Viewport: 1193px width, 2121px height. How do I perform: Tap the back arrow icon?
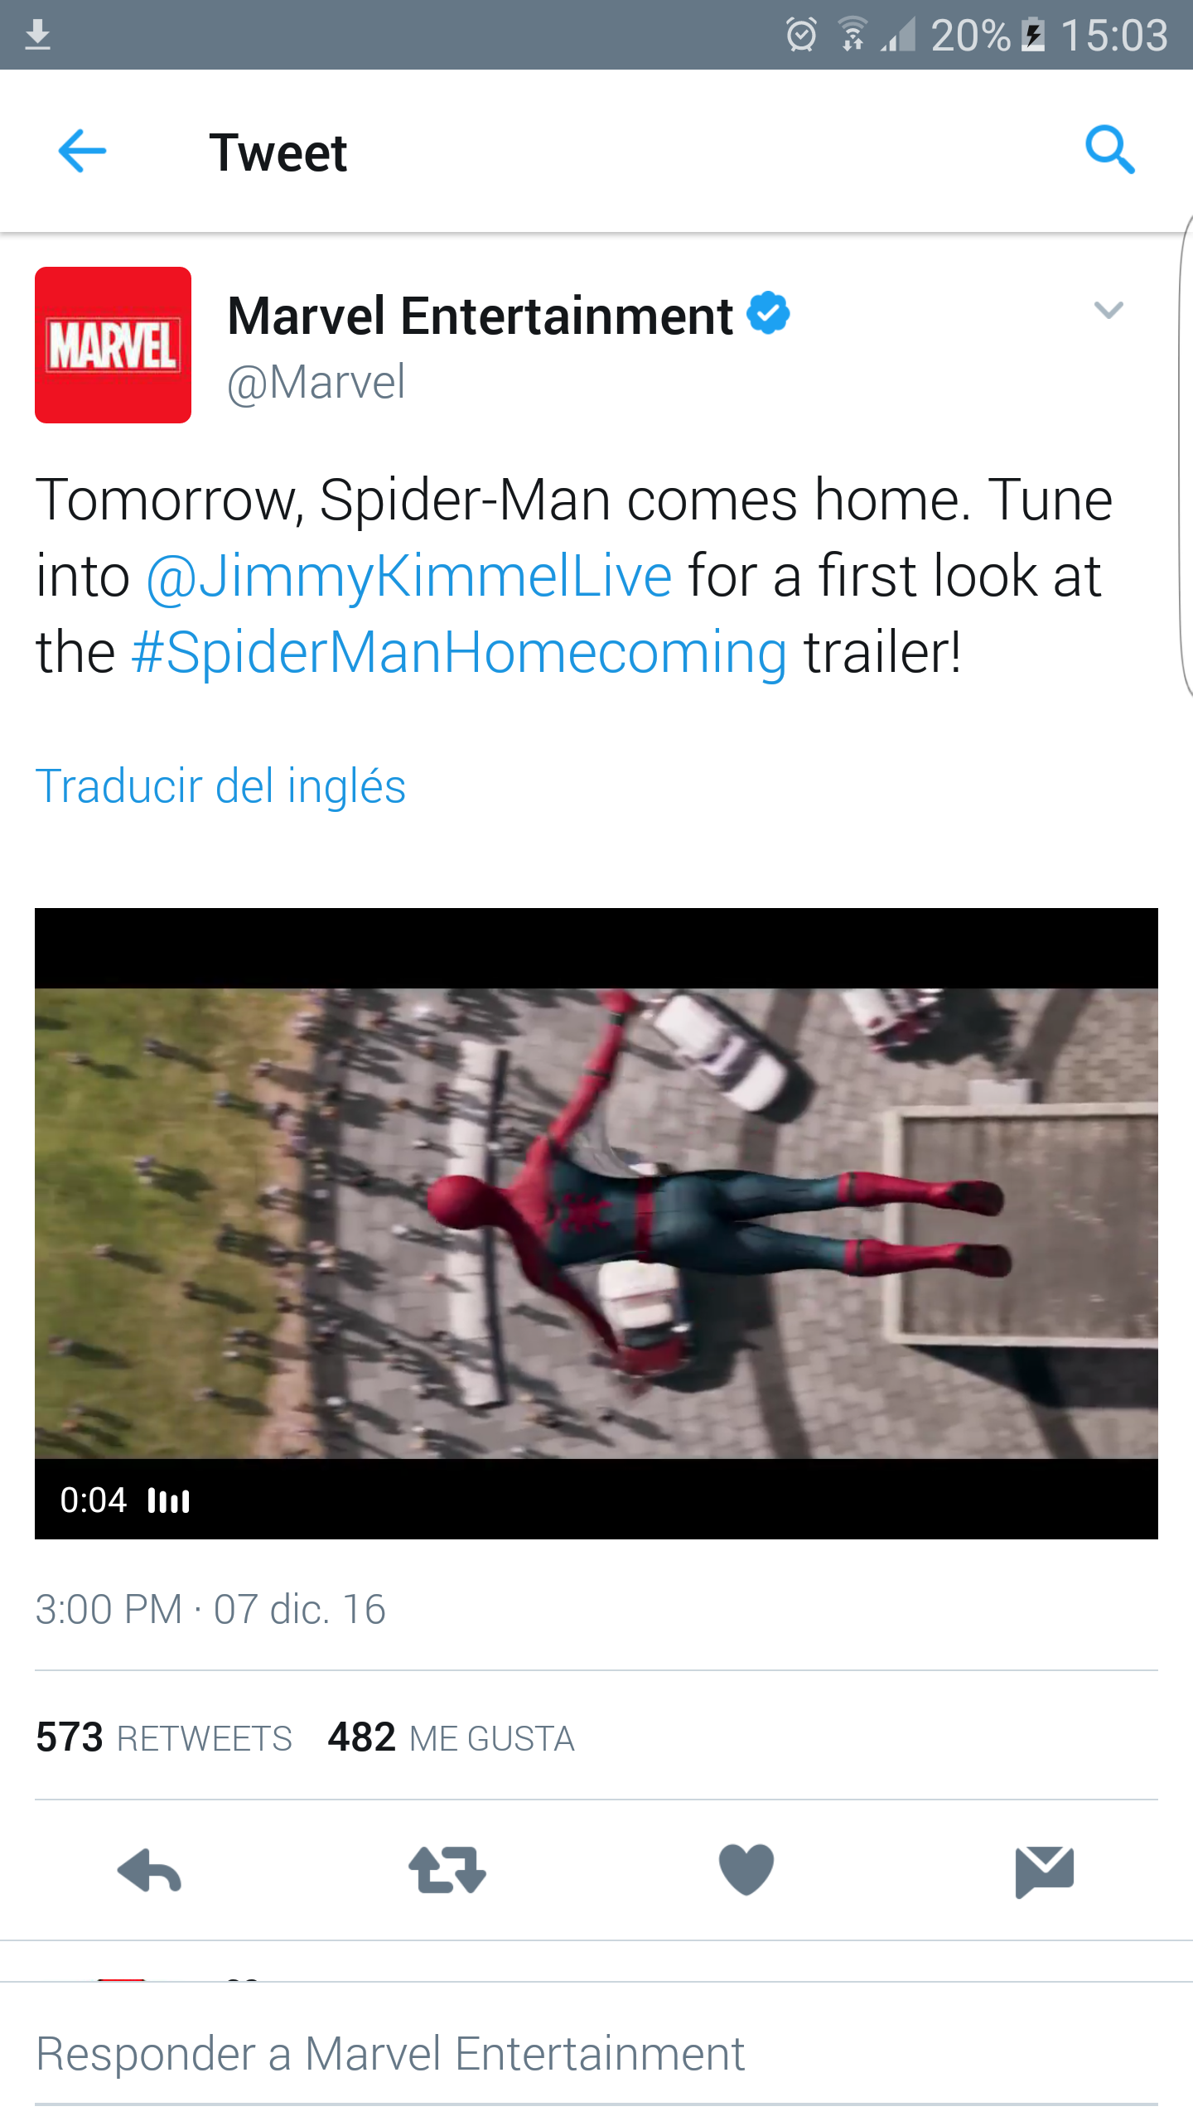[x=82, y=151]
